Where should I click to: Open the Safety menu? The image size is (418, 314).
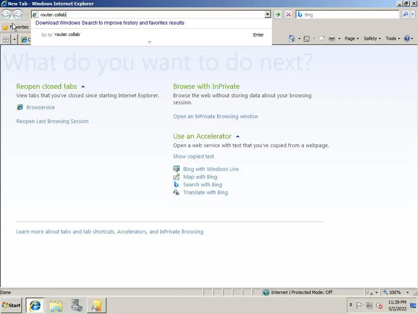372,38
